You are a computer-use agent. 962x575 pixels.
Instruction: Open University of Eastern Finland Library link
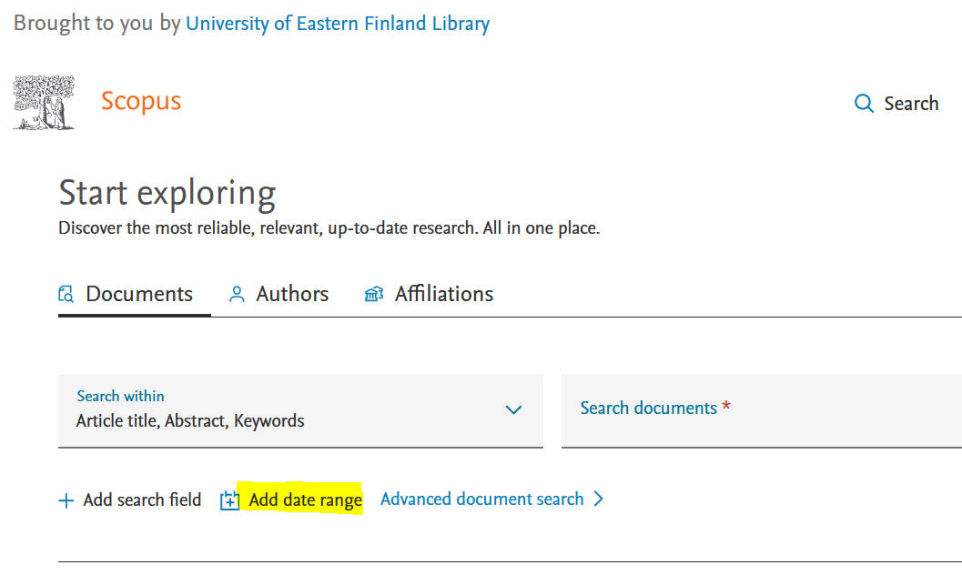338,24
